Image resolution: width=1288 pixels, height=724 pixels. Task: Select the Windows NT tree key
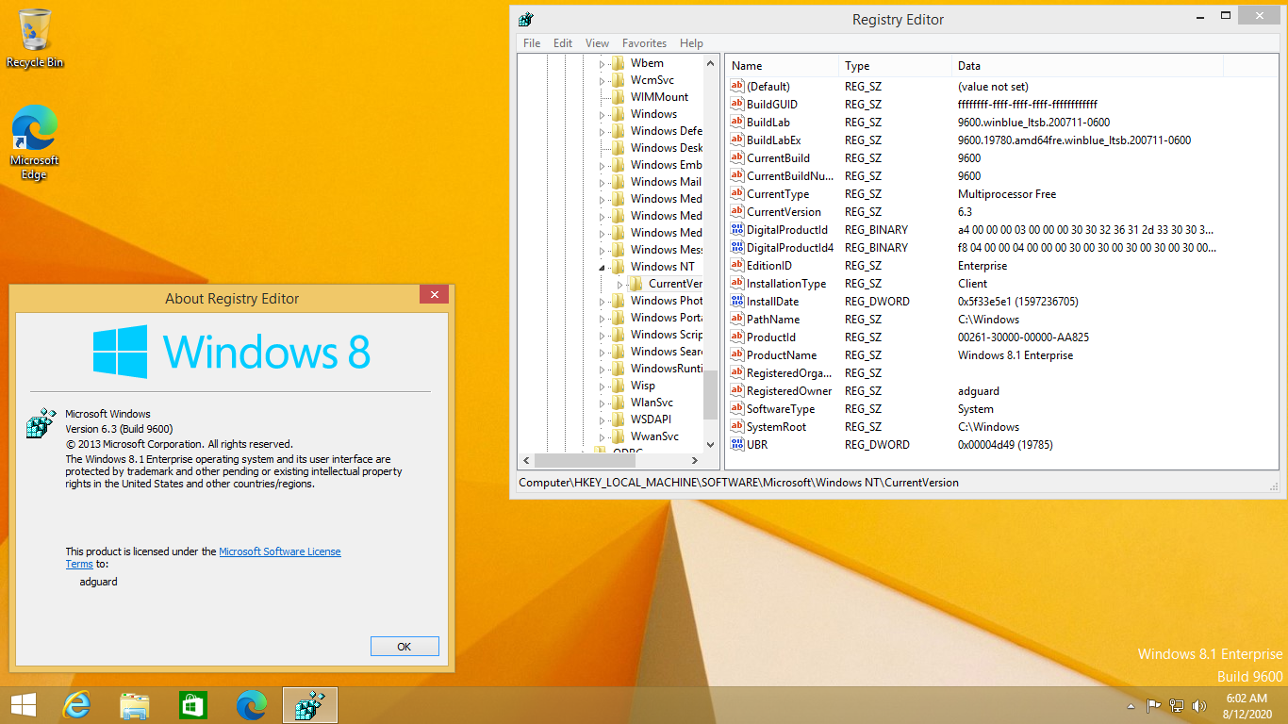coord(663,267)
